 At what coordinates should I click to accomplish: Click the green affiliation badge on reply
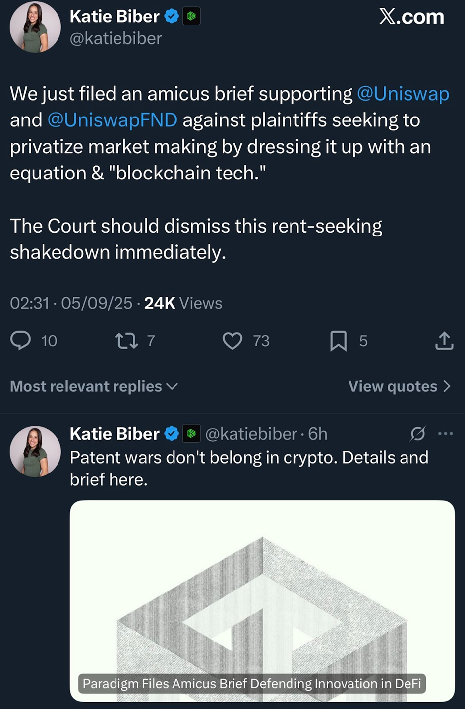[191, 434]
